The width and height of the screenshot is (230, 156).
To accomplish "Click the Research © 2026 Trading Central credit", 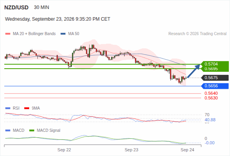I will [x=197, y=34].
